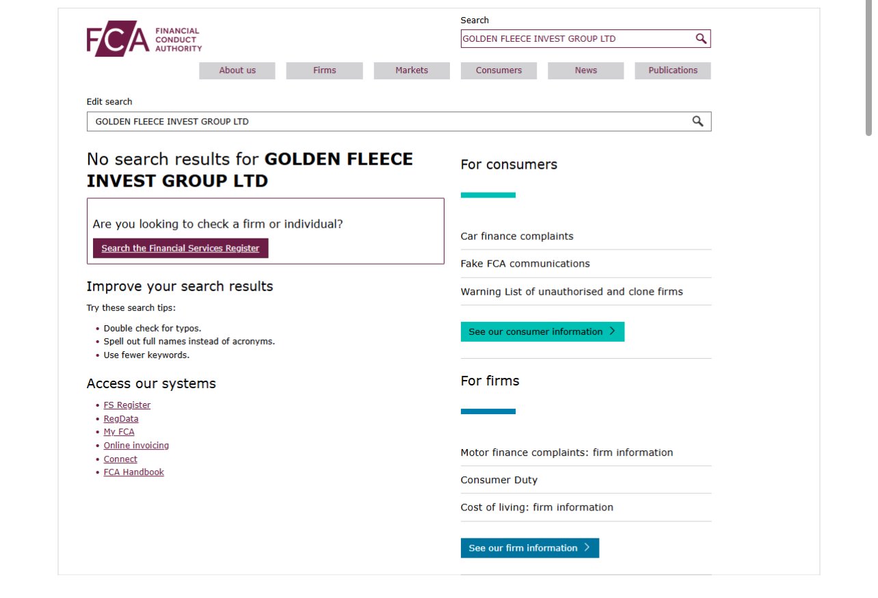Click the magnifier icon in Edit search field
The width and height of the screenshot is (878, 598).
(697, 122)
